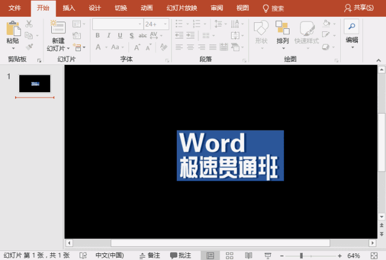Select slide 1 thumbnail in panel

pos(35,84)
